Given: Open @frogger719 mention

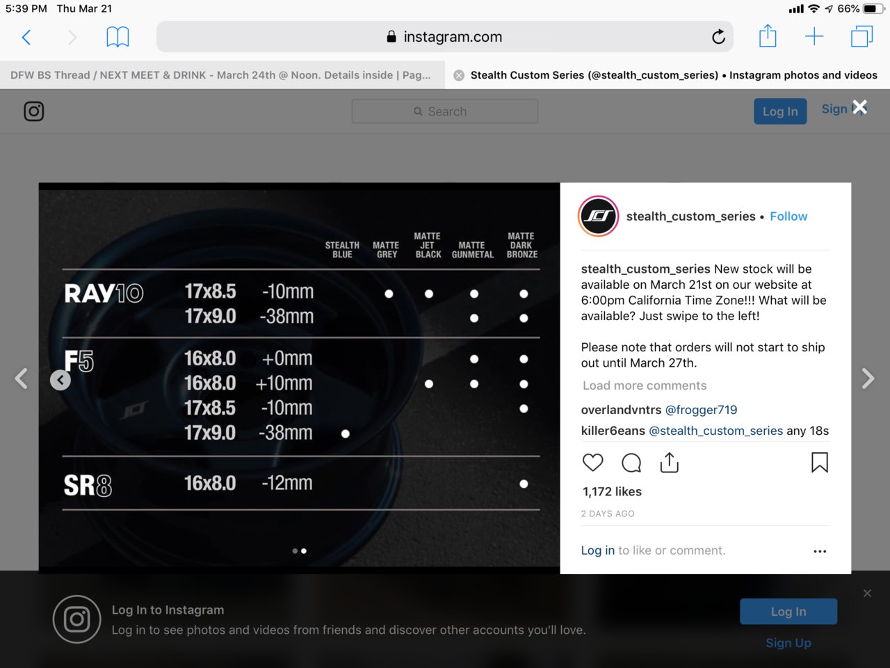Looking at the screenshot, I should pos(701,410).
